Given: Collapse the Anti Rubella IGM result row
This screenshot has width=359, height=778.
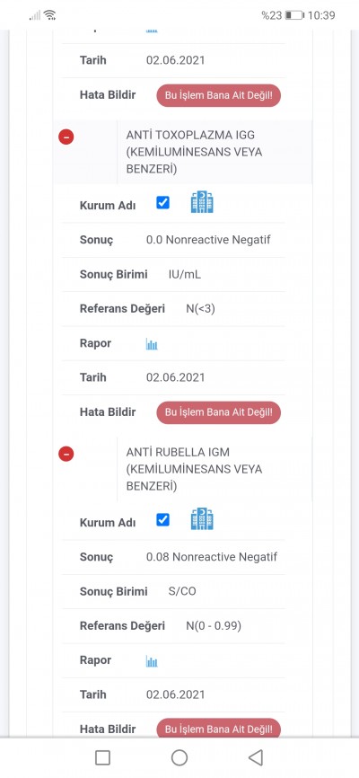Looking at the screenshot, I should click(66, 454).
